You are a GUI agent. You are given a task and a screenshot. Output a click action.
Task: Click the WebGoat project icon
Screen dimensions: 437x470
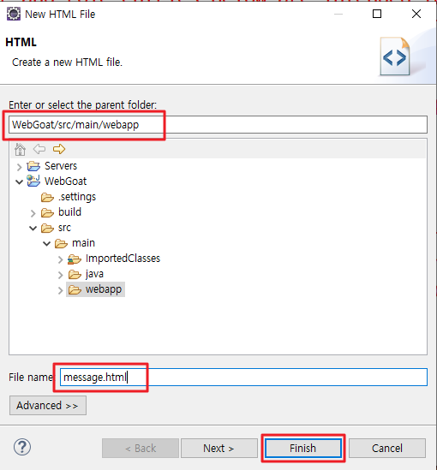tap(33, 181)
